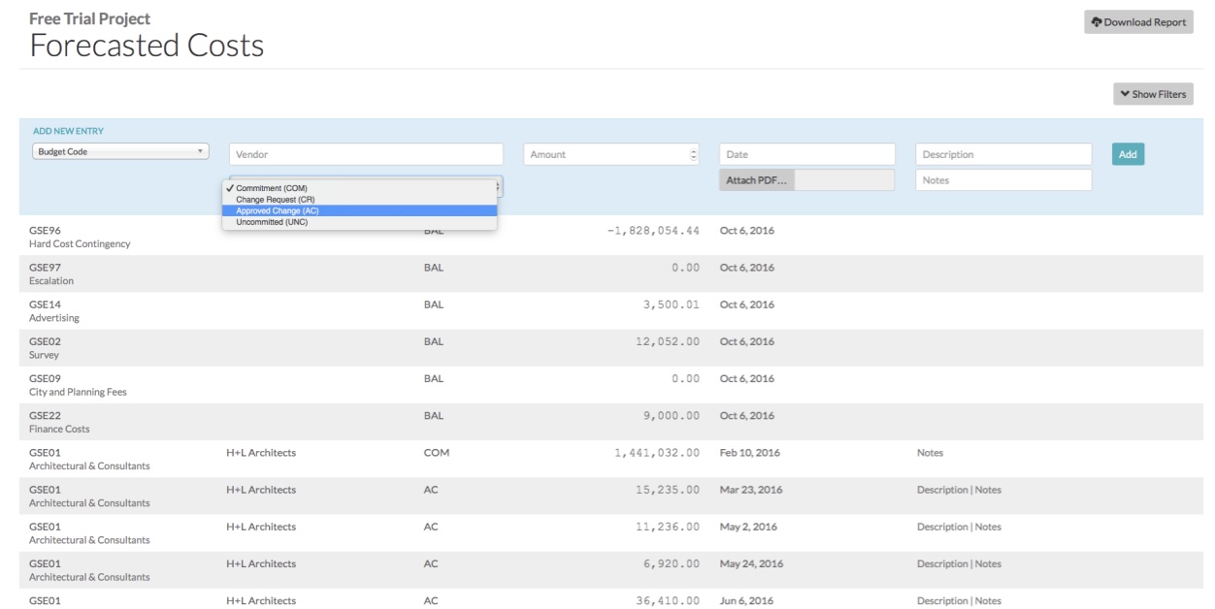
Task: Click the amount 15,235.00
Action: [668, 490]
